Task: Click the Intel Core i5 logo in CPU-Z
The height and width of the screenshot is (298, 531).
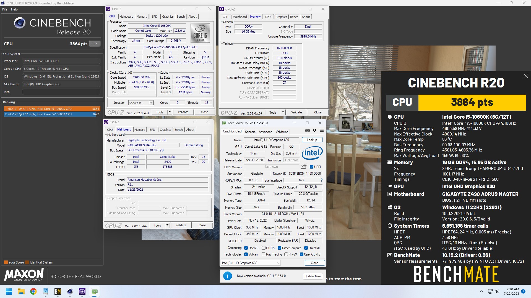Action: [x=200, y=33]
